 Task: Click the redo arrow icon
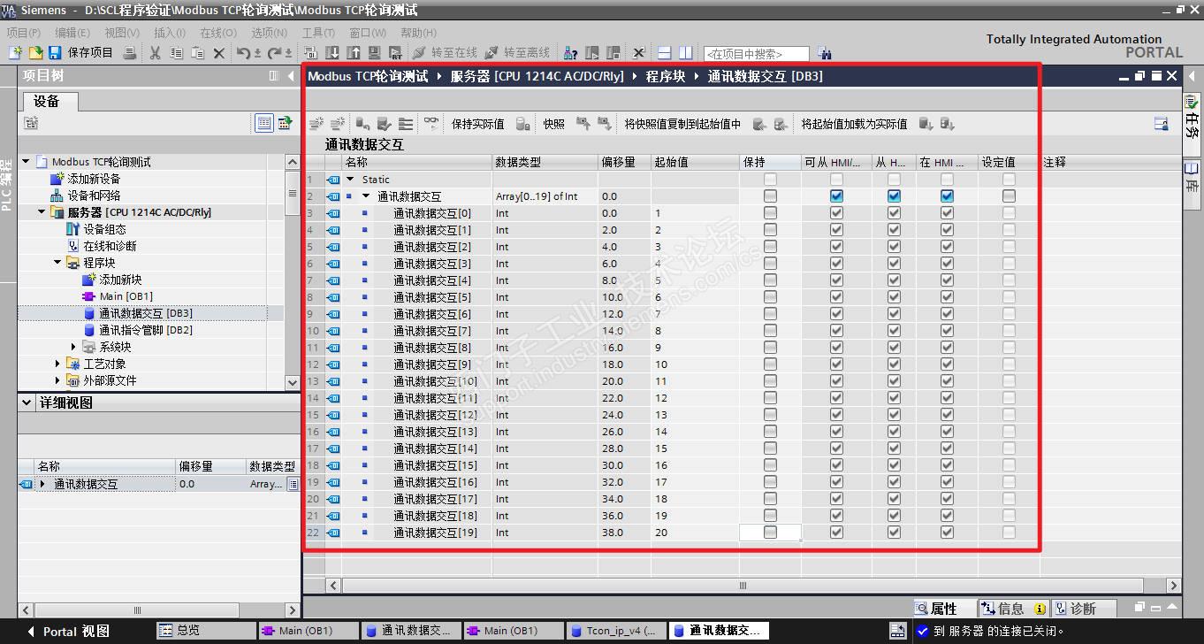point(275,53)
